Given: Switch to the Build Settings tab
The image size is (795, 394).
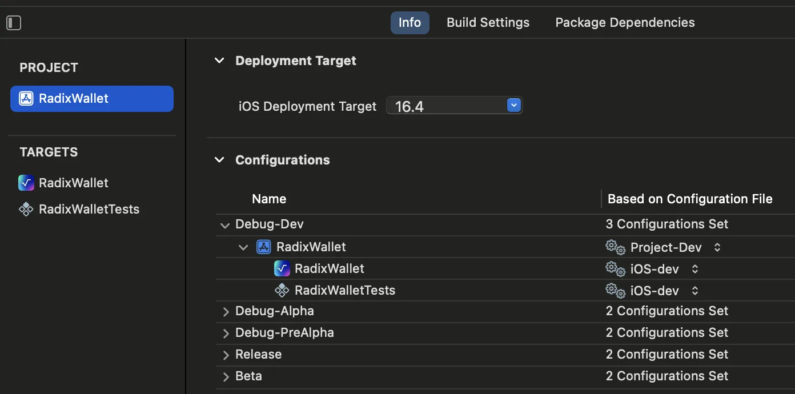Looking at the screenshot, I should (x=488, y=23).
